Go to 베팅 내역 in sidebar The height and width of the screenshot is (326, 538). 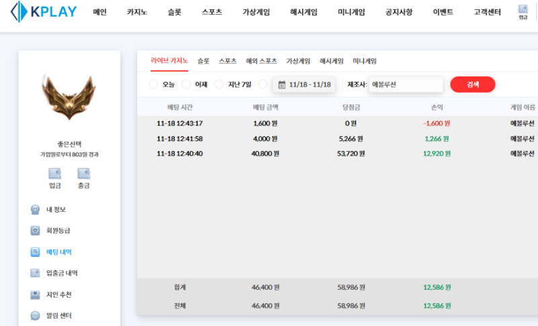[x=59, y=252]
